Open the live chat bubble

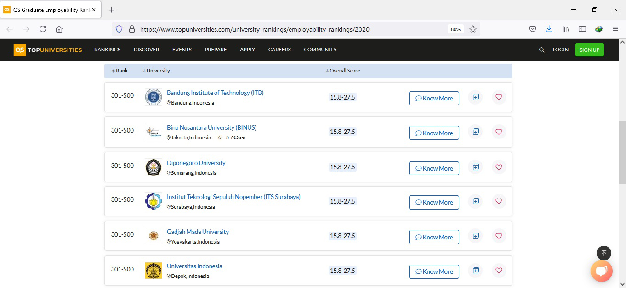(x=602, y=271)
